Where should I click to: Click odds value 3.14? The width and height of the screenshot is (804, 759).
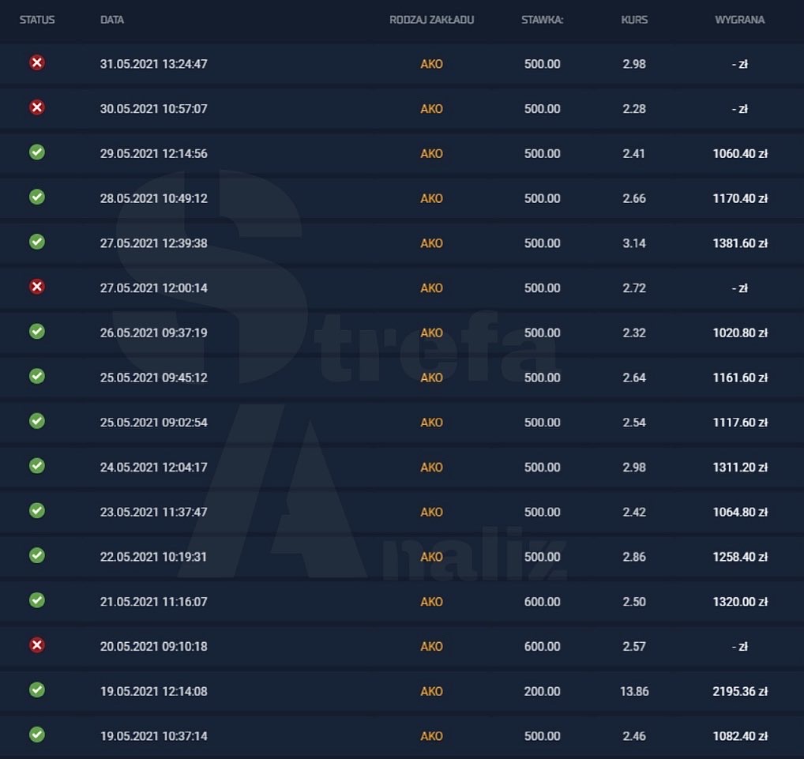[x=634, y=243]
